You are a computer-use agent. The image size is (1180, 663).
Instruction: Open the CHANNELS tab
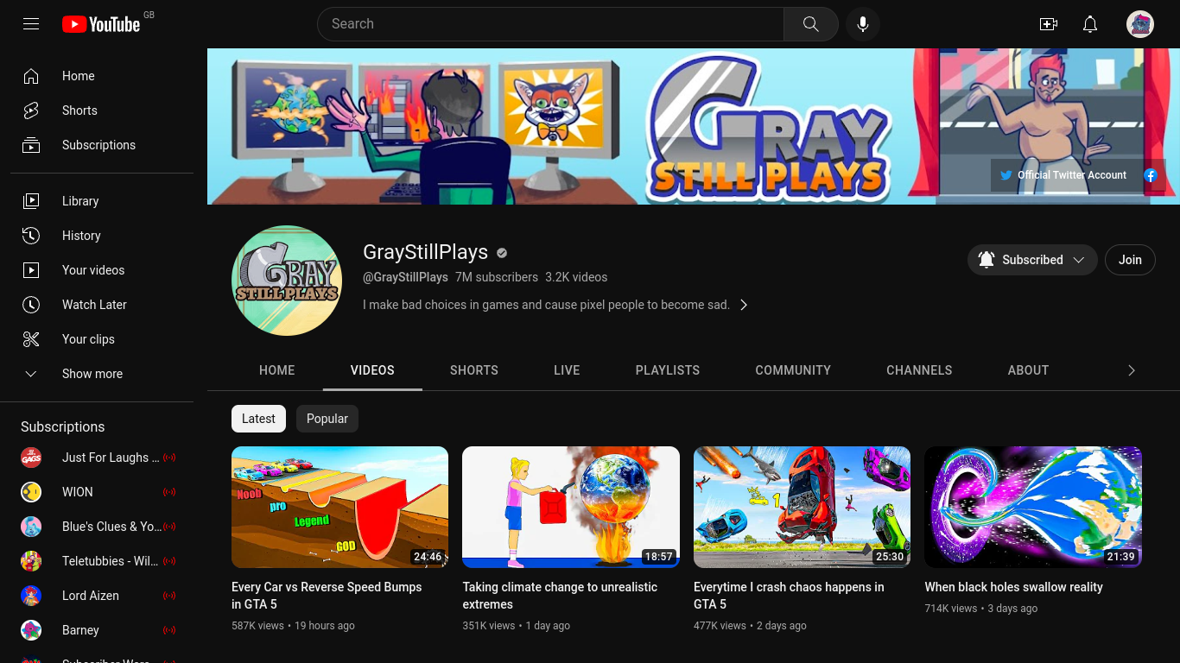919,370
